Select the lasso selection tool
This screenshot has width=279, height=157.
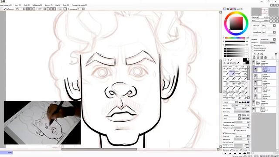click(x=228, y=60)
